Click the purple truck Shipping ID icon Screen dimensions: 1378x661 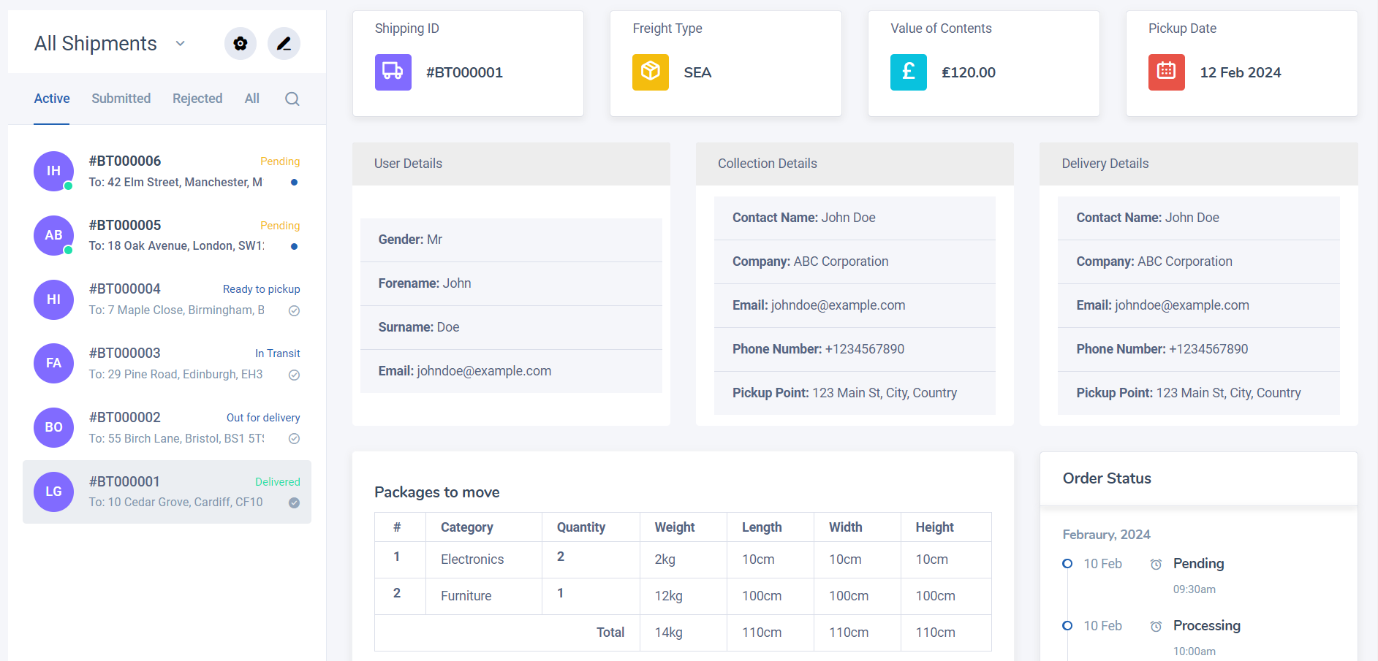393,72
